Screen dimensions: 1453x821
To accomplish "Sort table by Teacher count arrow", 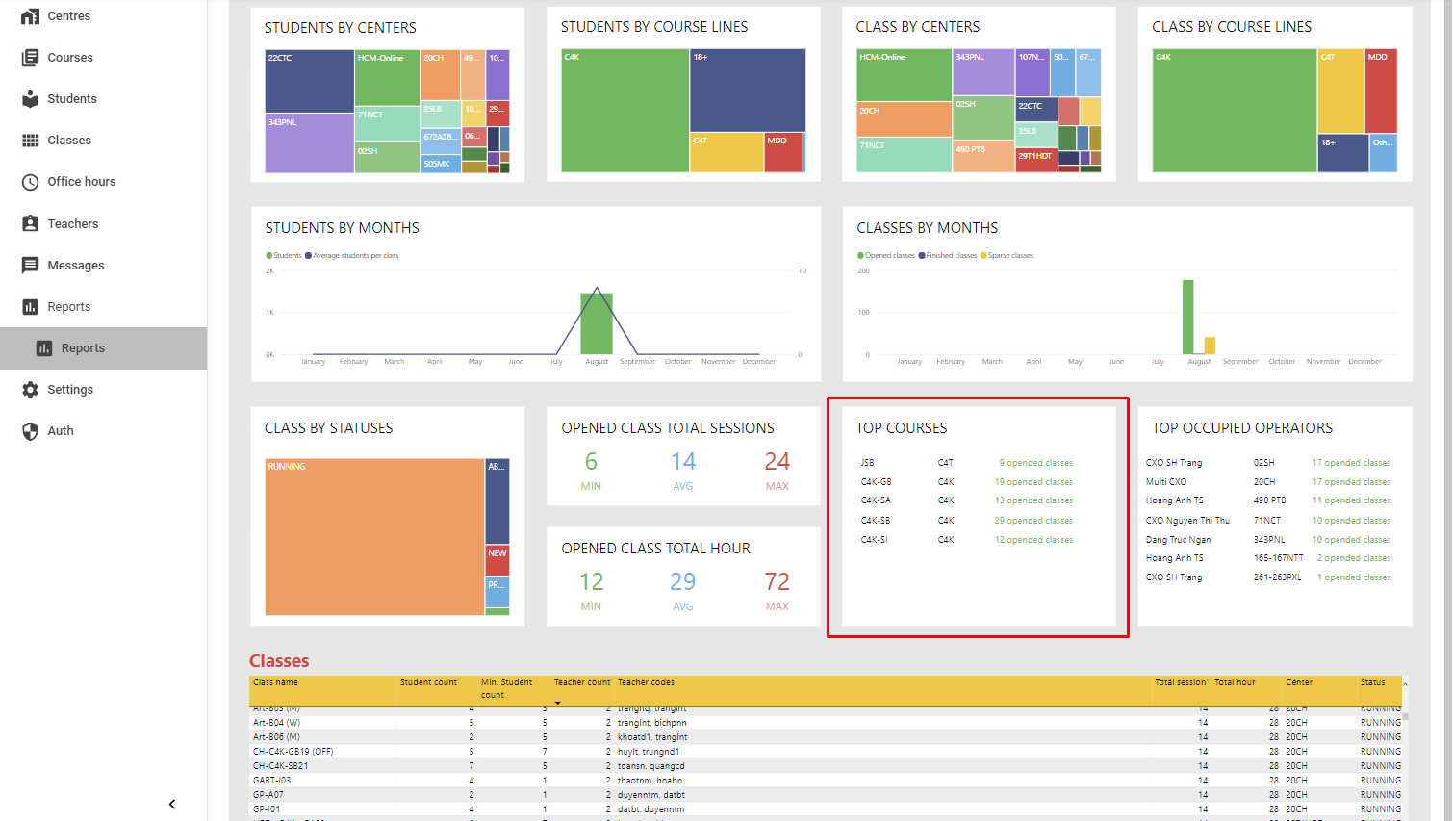I will pos(558,703).
